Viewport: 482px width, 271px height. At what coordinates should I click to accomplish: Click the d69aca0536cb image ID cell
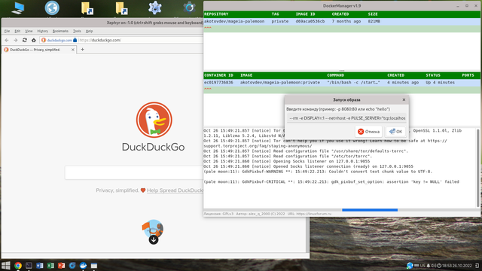point(310,22)
